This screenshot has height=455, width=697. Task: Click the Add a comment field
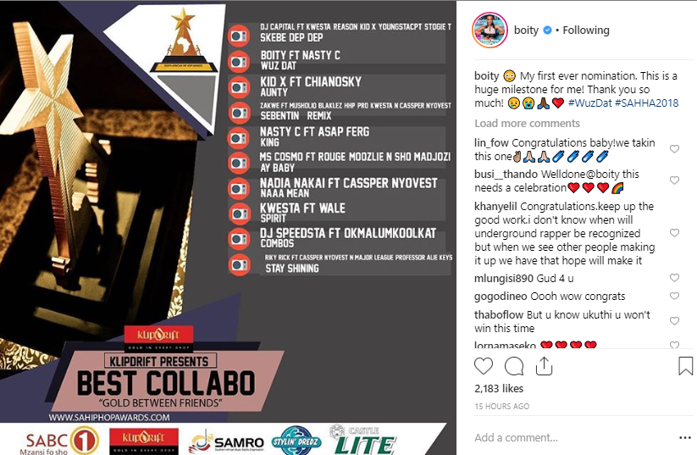(571, 438)
